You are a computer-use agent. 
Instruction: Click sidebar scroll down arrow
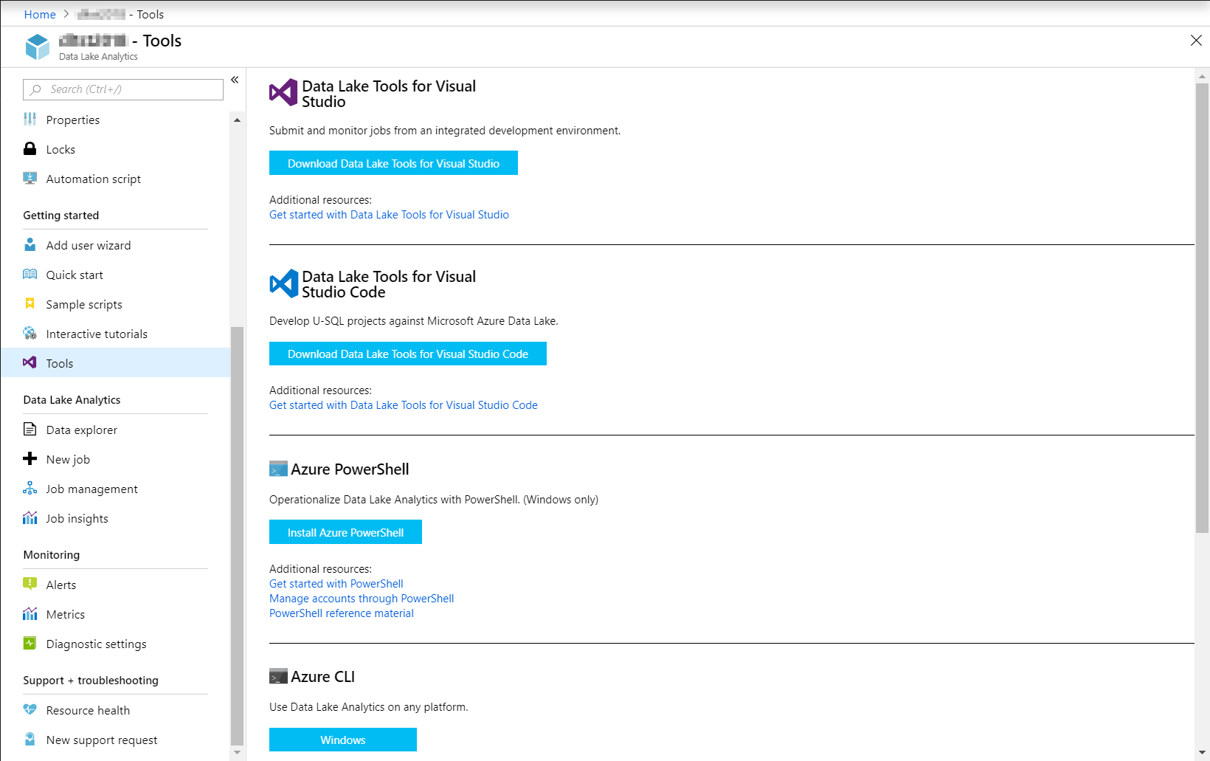[237, 752]
